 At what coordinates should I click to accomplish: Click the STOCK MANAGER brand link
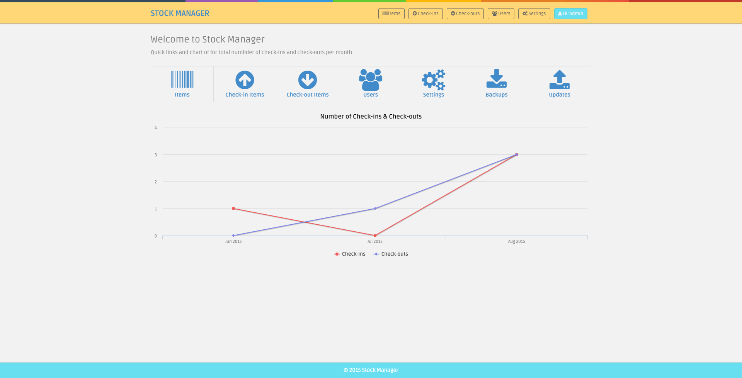(x=180, y=13)
